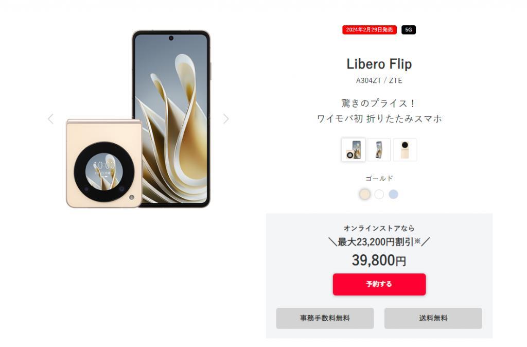Click the folded phone's circular cover display

pyautogui.click(x=104, y=172)
